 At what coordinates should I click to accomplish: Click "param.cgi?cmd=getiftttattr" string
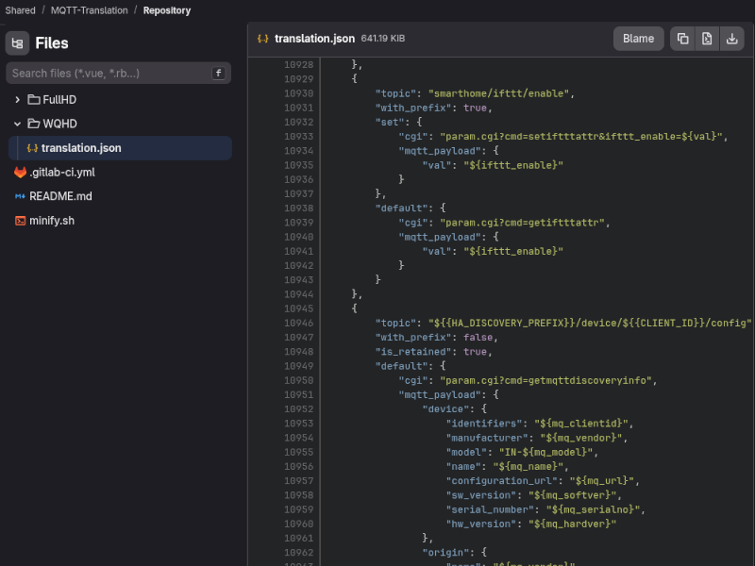click(522, 223)
